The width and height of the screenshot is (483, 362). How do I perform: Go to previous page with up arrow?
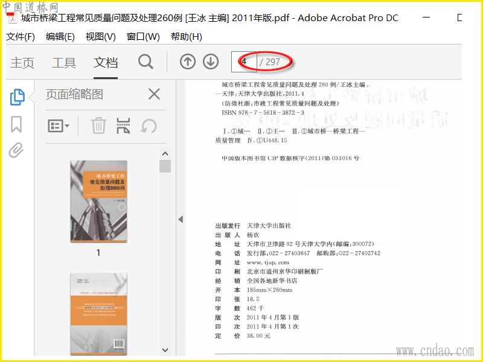(x=188, y=62)
